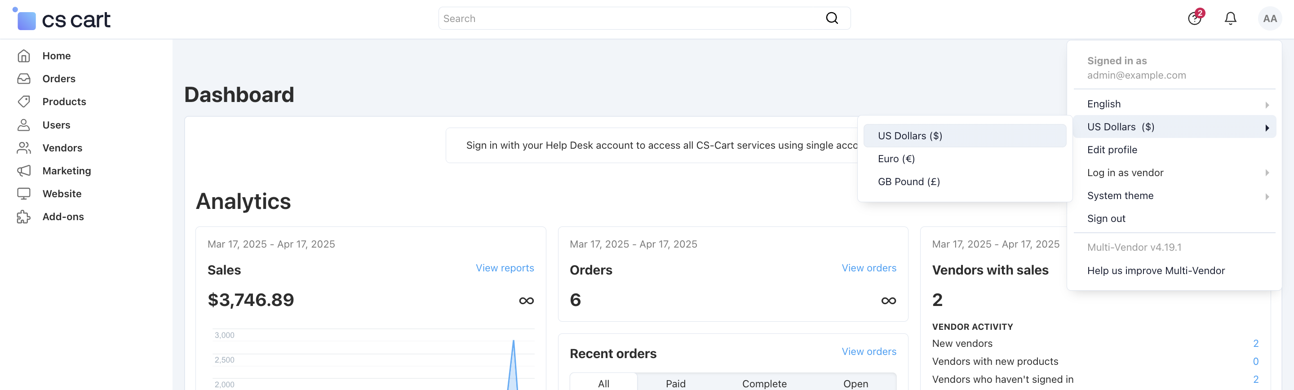Select US Dollars ($) in currency submenu
This screenshot has width=1294, height=390.
click(x=965, y=136)
